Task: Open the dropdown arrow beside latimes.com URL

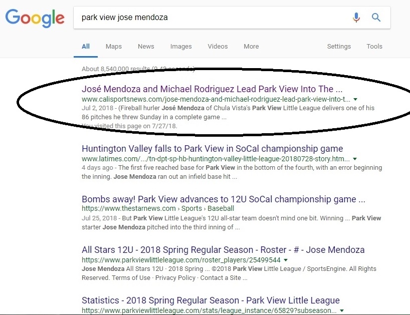Action: click(355, 159)
